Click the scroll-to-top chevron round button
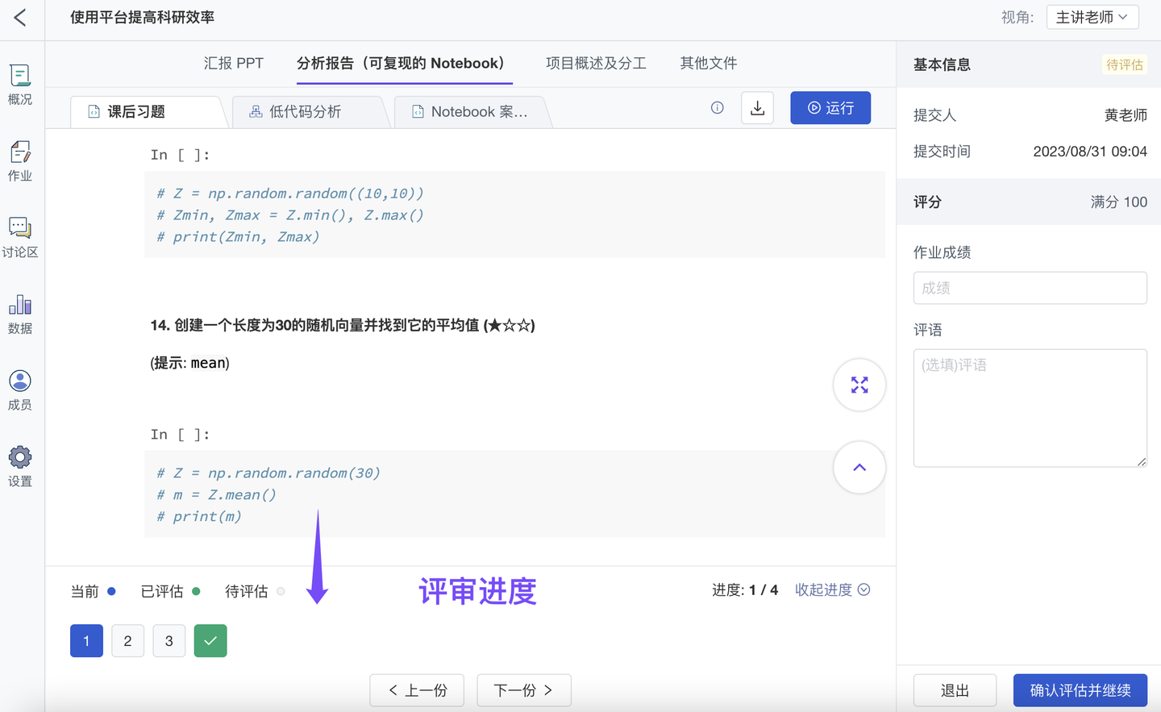Screen dimensions: 1161x712 [859, 467]
